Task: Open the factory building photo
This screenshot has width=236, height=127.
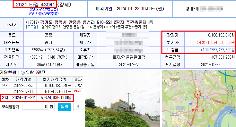Action: pos(122,98)
